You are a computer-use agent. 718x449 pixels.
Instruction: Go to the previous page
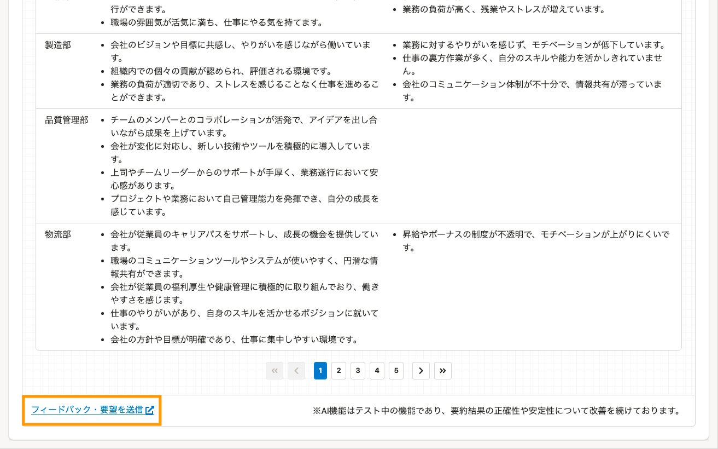(296, 371)
